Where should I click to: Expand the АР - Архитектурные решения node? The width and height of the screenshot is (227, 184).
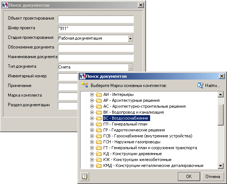(92, 100)
